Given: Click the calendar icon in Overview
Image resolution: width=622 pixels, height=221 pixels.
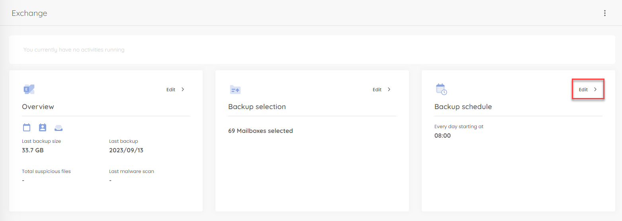Looking at the screenshot, I should (27, 127).
